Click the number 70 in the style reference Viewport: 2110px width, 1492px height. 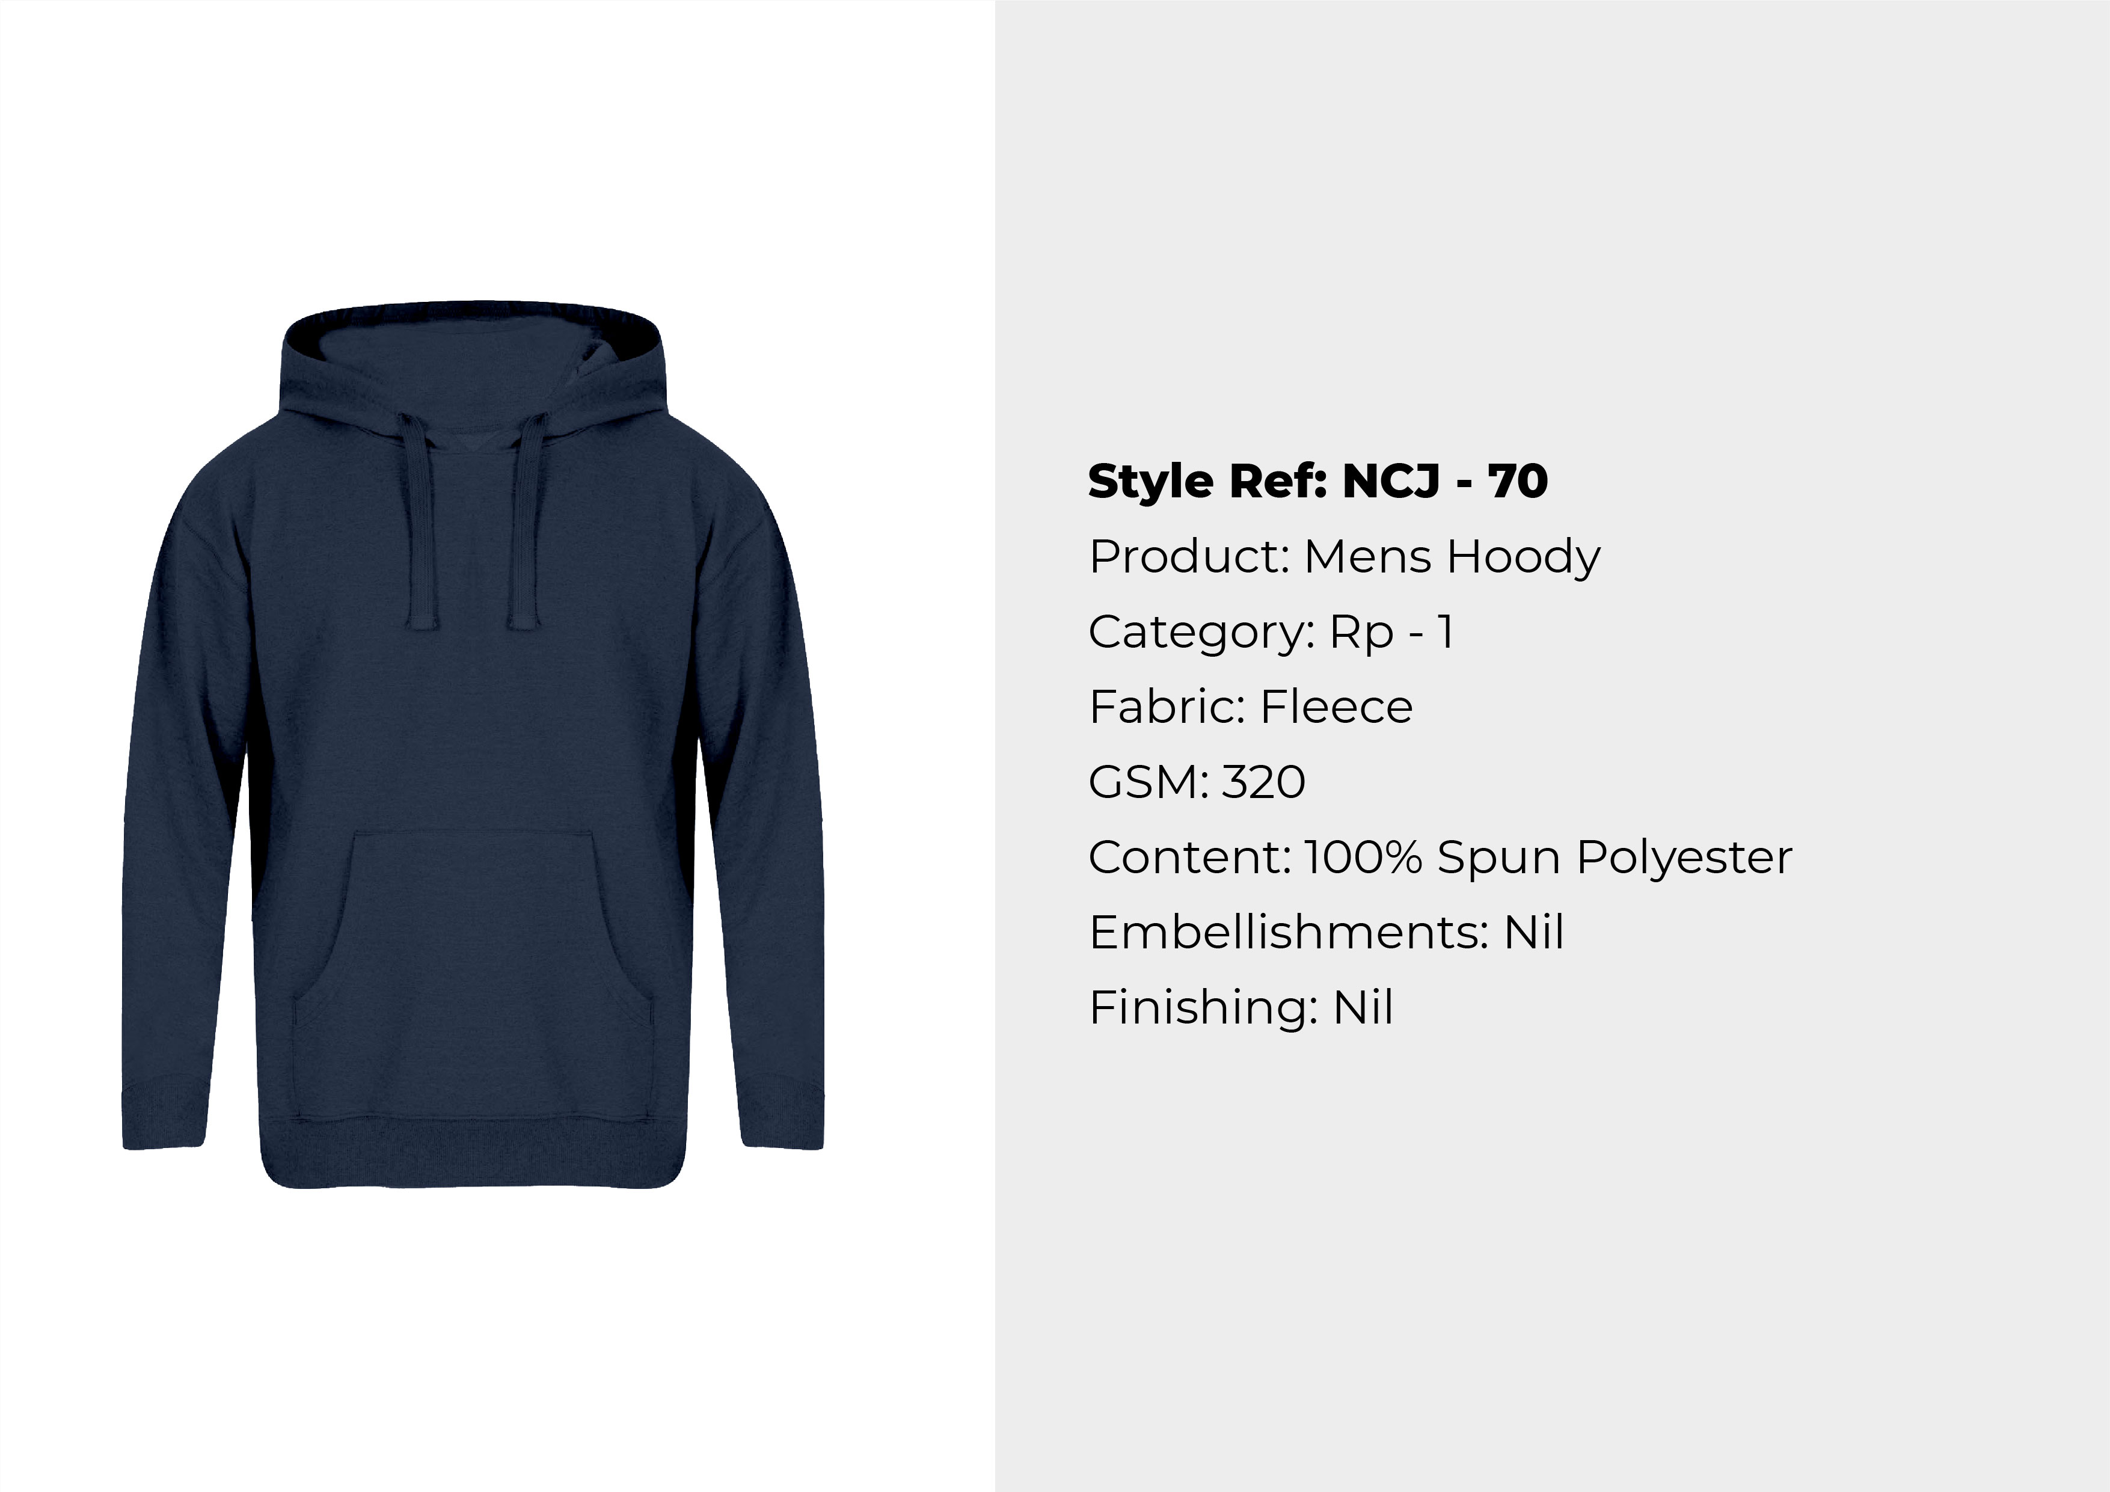click(1518, 482)
